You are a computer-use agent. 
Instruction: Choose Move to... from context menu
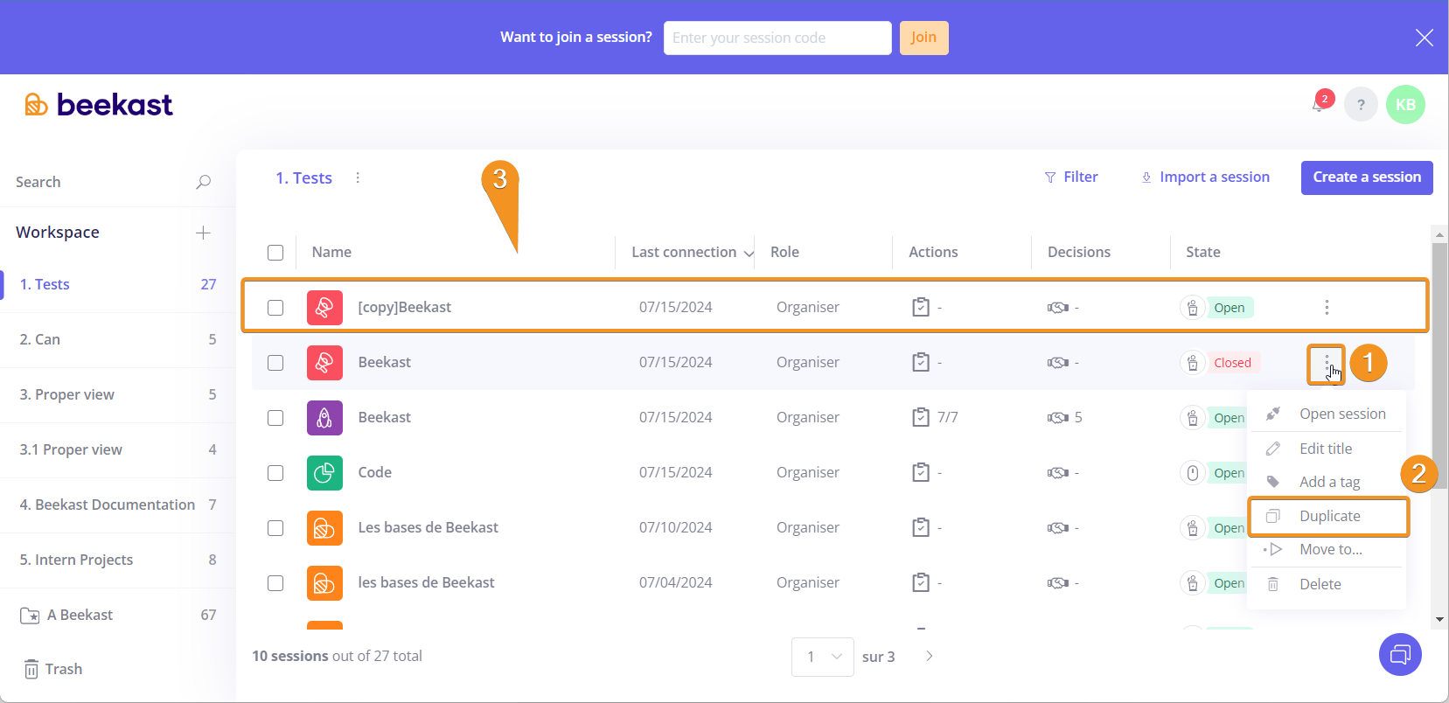point(1327,549)
